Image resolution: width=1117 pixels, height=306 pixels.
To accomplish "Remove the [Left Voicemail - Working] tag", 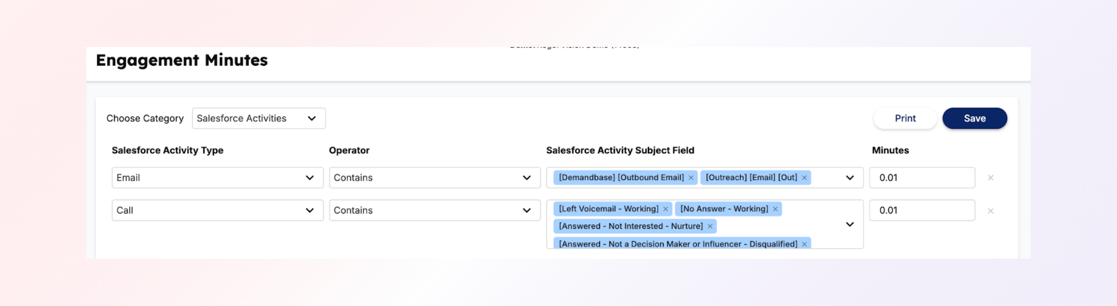I will [x=666, y=209].
